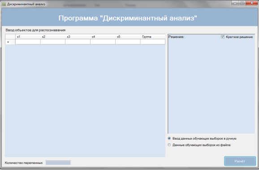Click the Количество переменных input field
This screenshot has height=170, width=259.
click(x=58, y=163)
